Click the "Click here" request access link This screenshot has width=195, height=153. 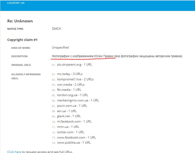(x=14, y=152)
